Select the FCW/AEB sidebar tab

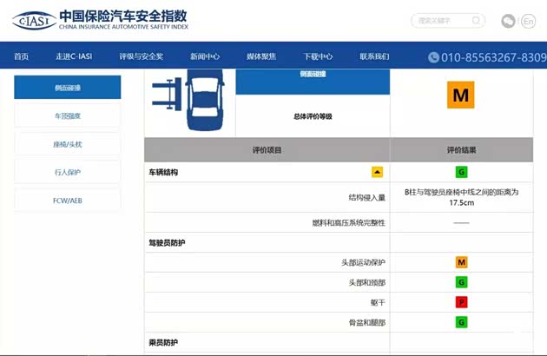tap(67, 200)
